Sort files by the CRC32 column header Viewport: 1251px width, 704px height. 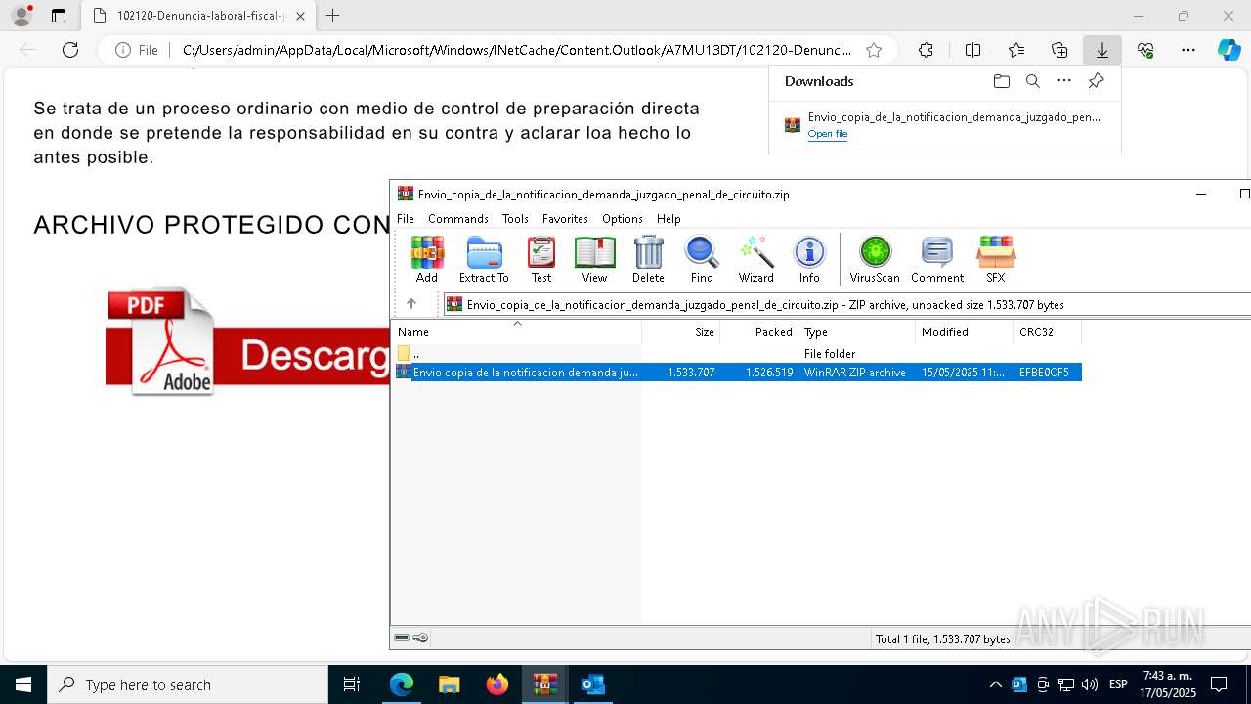[1048, 332]
